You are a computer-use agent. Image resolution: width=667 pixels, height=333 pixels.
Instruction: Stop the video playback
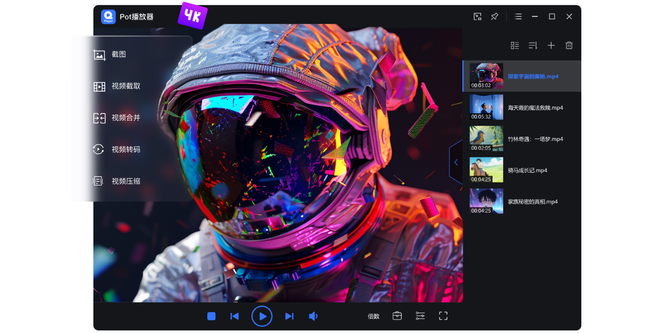point(211,316)
